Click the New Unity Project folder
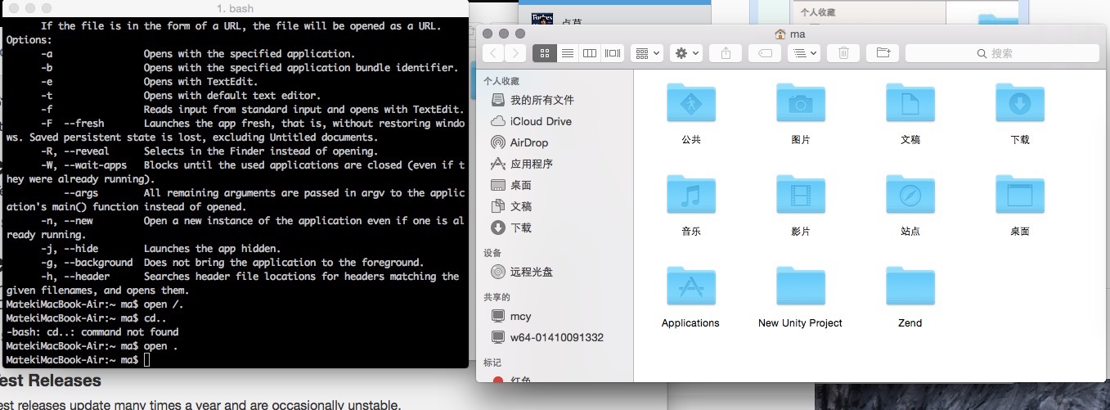Image resolution: width=1110 pixels, height=410 pixels. [x=801, y=286]
